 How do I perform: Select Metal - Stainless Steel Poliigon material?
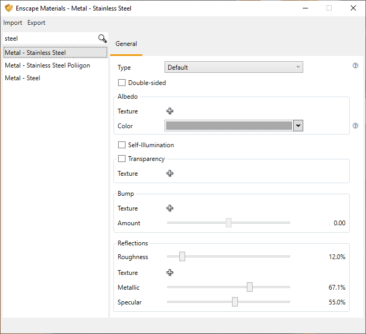(x=55, y=65)
